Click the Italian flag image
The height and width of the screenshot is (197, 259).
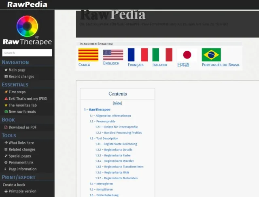pos(162,54)
